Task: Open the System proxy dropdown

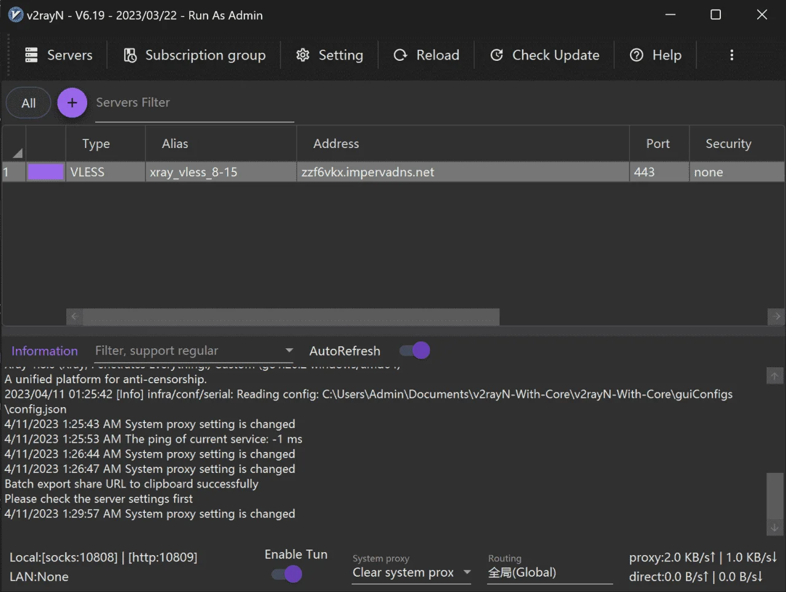Action: click(411, 573)
